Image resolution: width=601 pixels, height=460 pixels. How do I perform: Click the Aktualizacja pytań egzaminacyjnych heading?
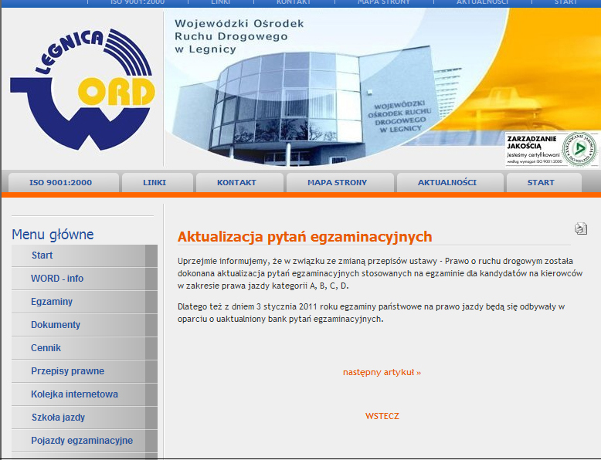point(304,237)
